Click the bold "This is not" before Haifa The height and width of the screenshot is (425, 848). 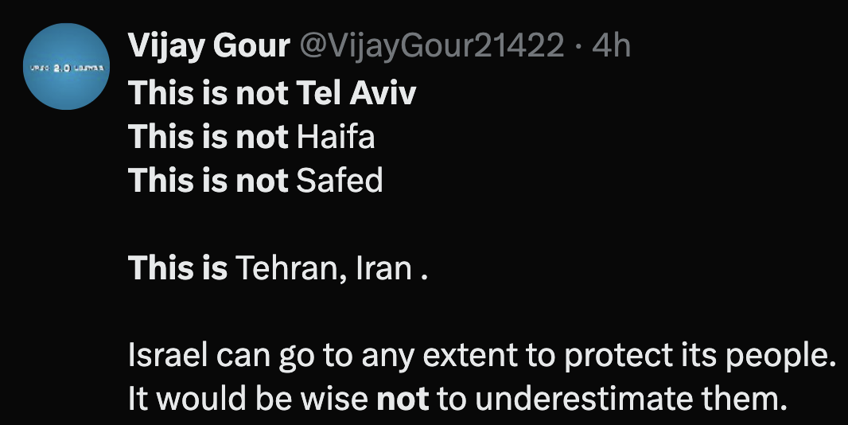coord(208,138)
